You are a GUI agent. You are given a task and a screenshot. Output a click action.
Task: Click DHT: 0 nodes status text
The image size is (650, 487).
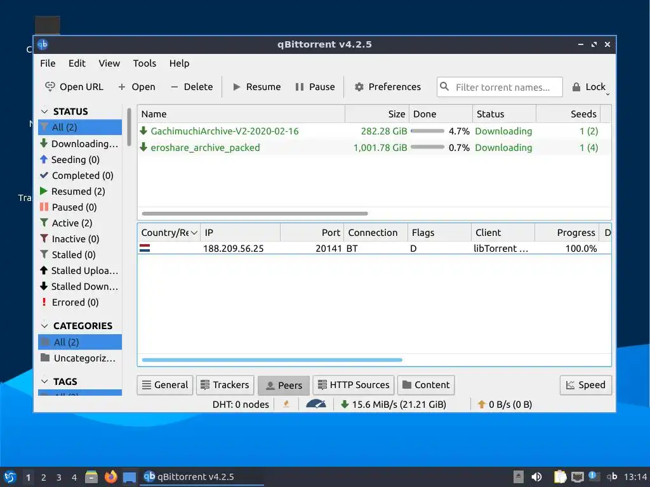[241, 405]
